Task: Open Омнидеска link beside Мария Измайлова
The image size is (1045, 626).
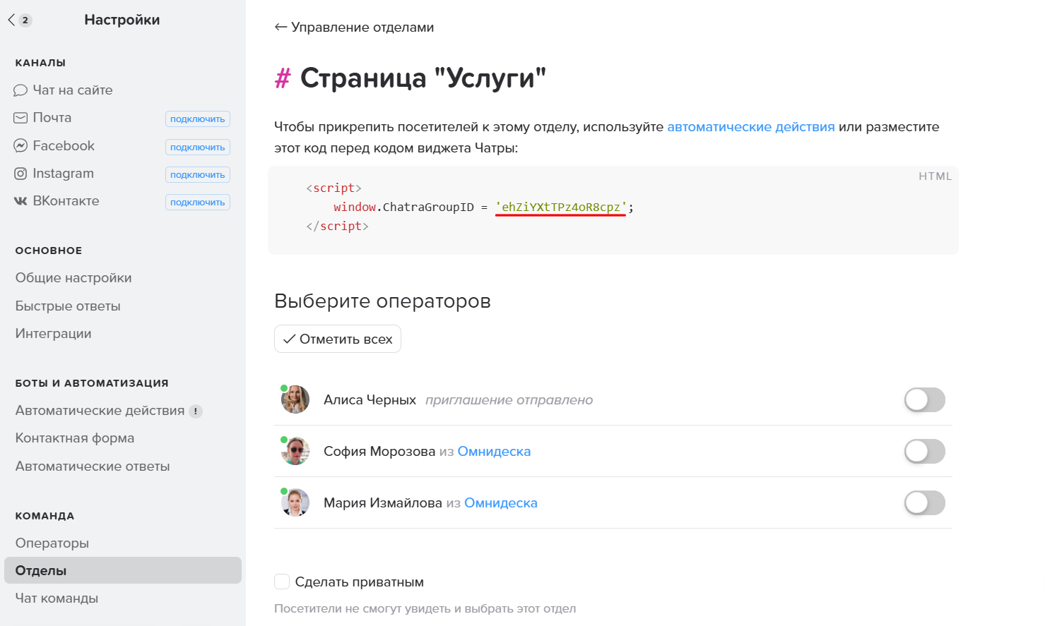Action: pos(501,503)
